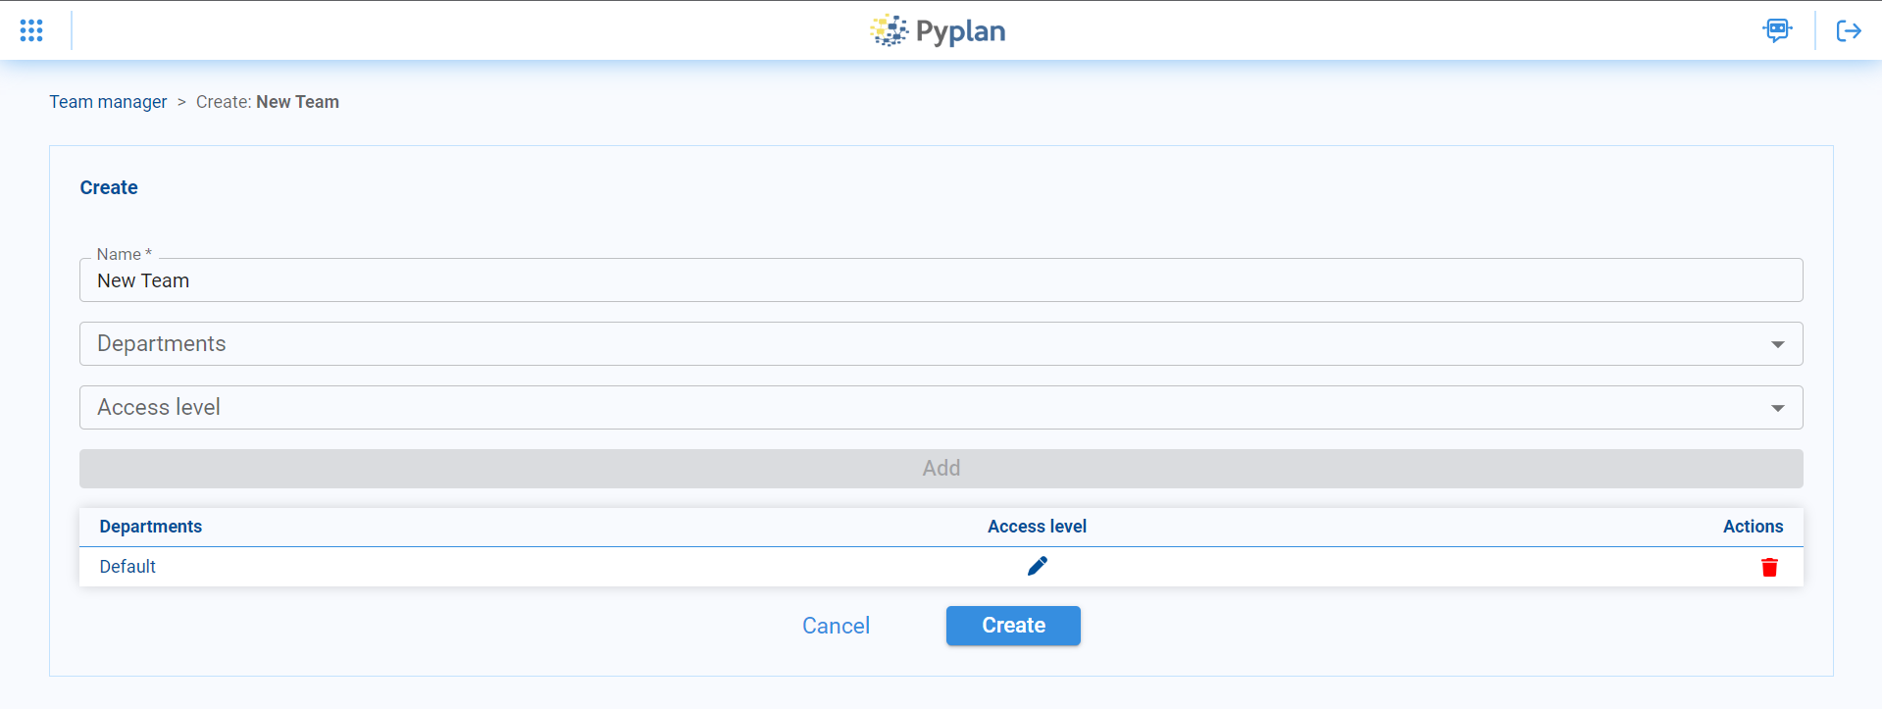Click the New Team breadcrumb text
The image size is (1882, 709).
pyautogui.click(x=297, y=102)
